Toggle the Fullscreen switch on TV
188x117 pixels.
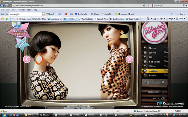point(163,92)
